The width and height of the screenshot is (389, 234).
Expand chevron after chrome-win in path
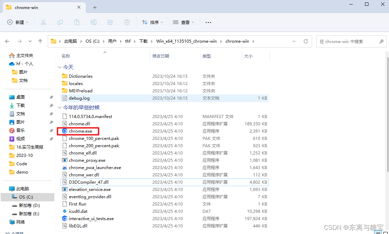click(253, 41)
